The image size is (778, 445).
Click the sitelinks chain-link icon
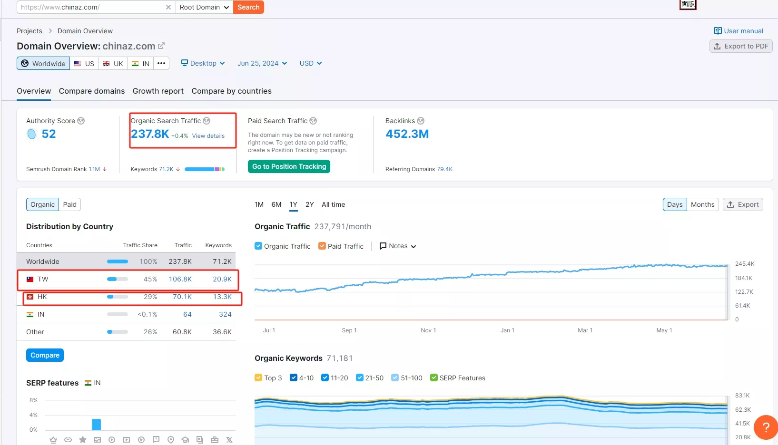68,440
